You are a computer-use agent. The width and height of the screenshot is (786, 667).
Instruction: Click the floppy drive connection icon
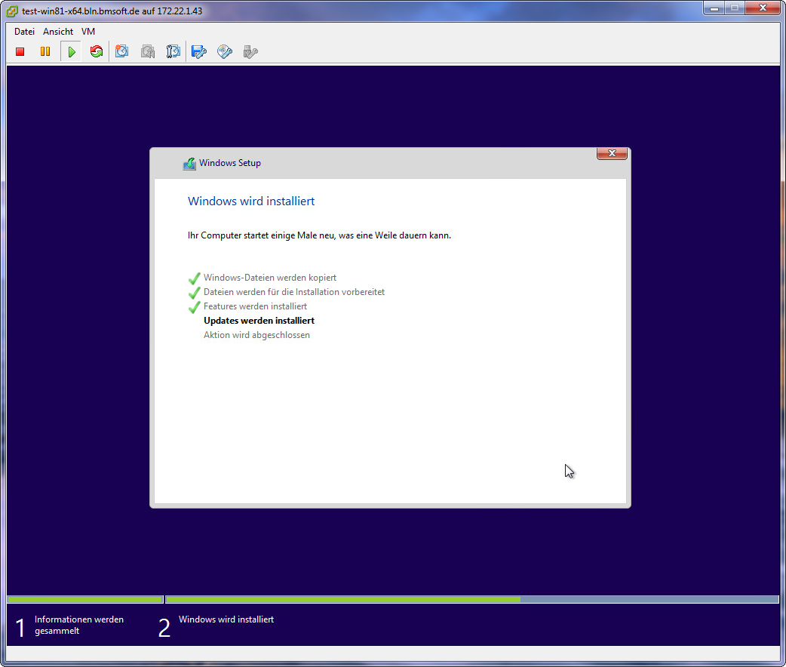pyautogui.click(x=199, y=51)
